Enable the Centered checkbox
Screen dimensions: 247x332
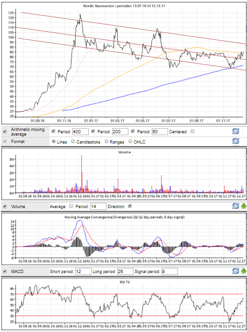192,131
